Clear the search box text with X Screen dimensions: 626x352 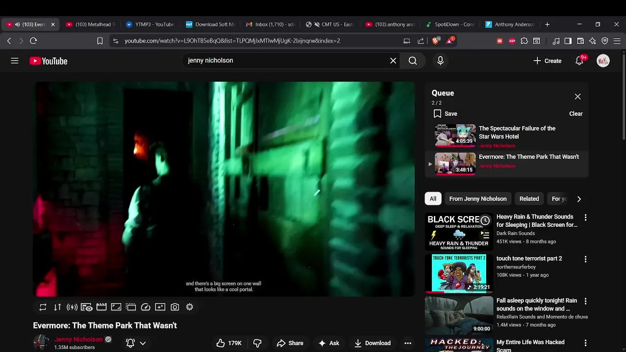(393, 61)
